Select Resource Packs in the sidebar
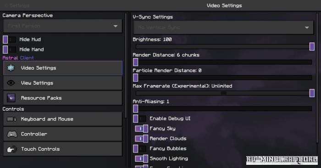 point(63,98)
